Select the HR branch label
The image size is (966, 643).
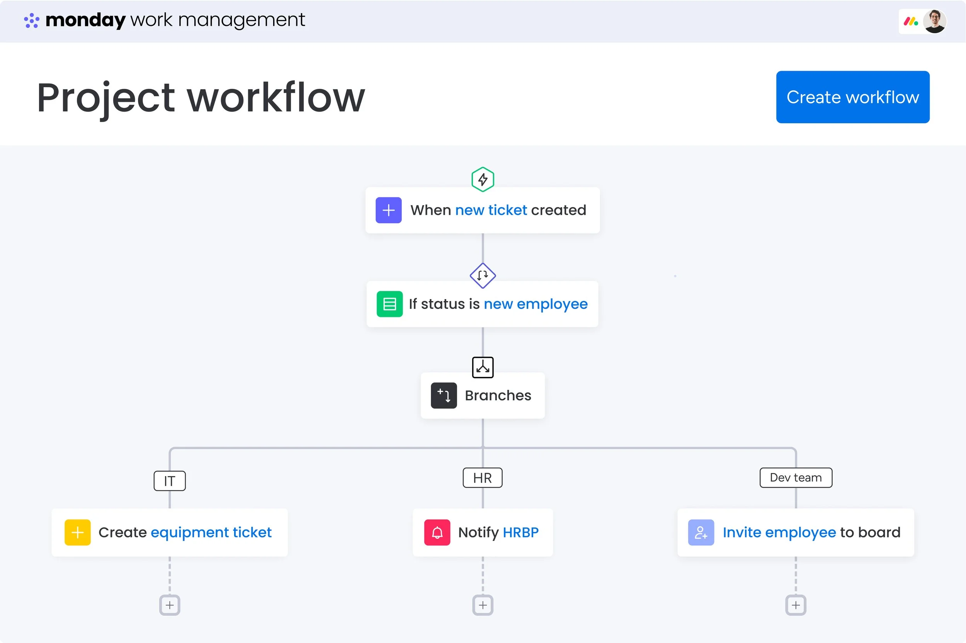[x=482, y=478]
